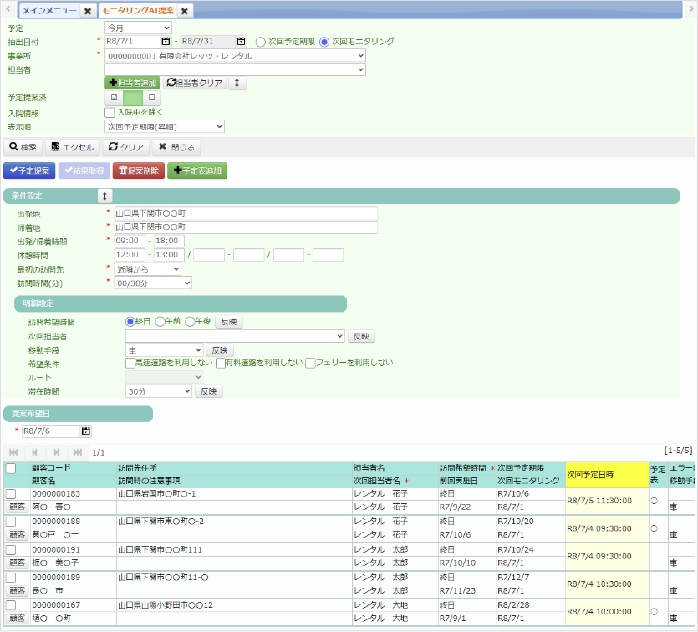Open 滞在時間 dropdown showing 30分

click(x=159, y=391)
